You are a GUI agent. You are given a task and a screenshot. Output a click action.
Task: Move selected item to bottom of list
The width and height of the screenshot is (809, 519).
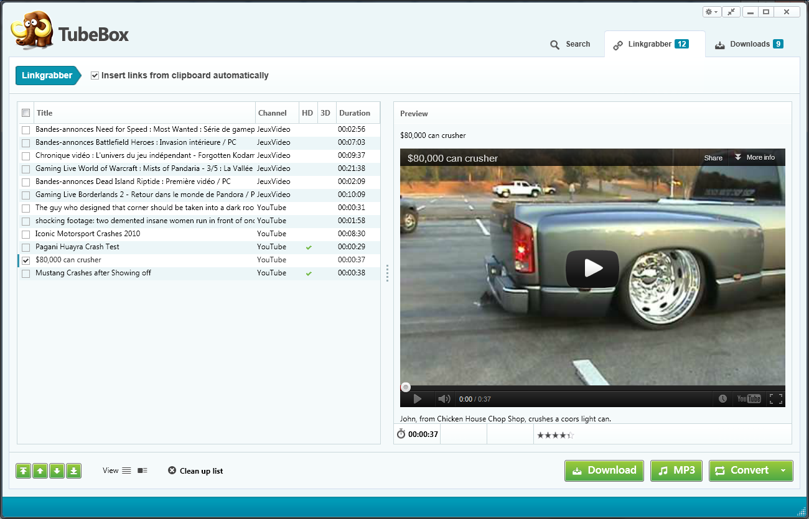(73, 471)
